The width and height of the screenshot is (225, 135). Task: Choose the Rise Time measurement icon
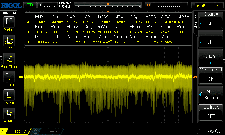pyautogui.click(x=9, y=58)
